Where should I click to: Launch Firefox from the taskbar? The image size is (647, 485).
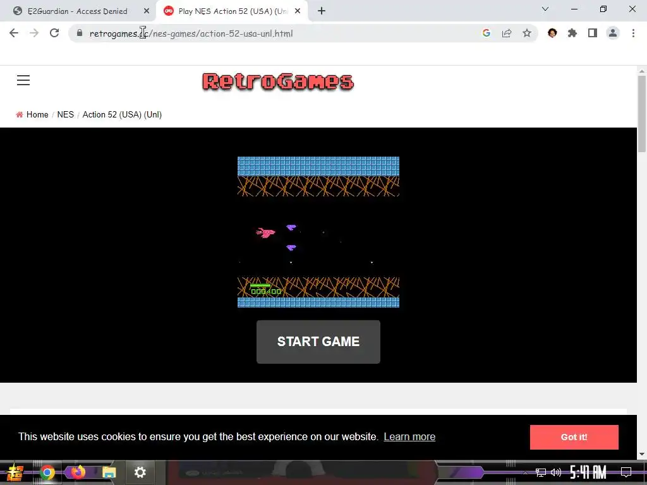pos(78,472)
